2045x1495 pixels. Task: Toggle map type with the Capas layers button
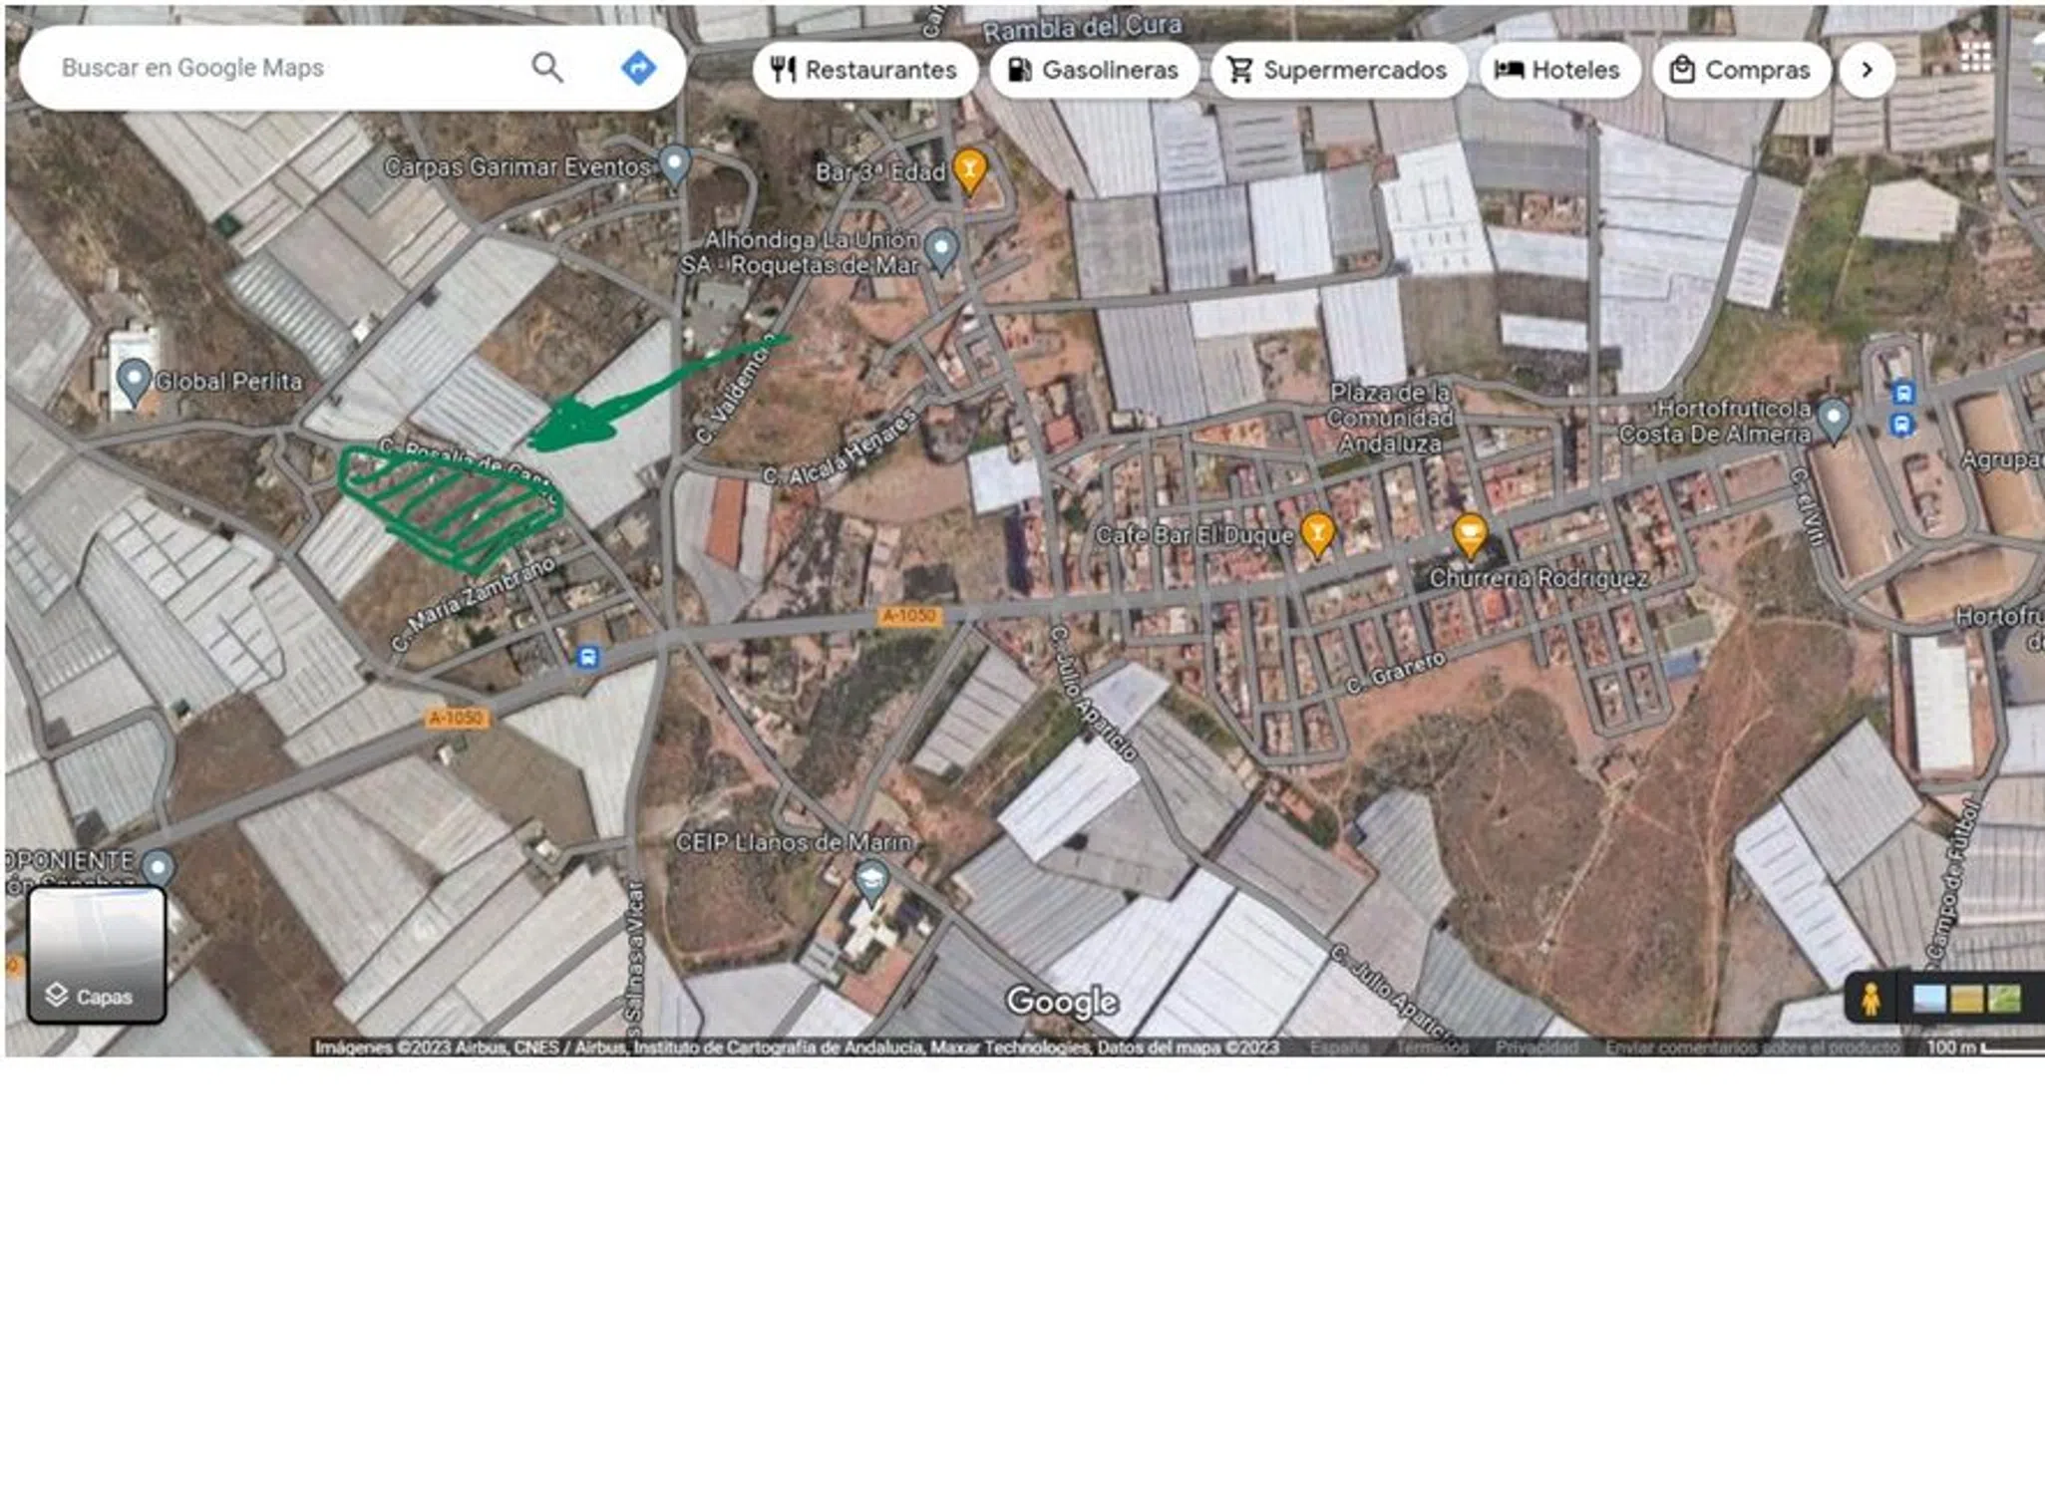96,956
